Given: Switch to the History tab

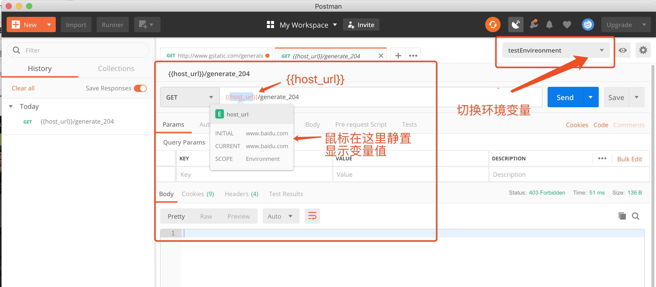Looking at the screenshot, I should point(40,68).
